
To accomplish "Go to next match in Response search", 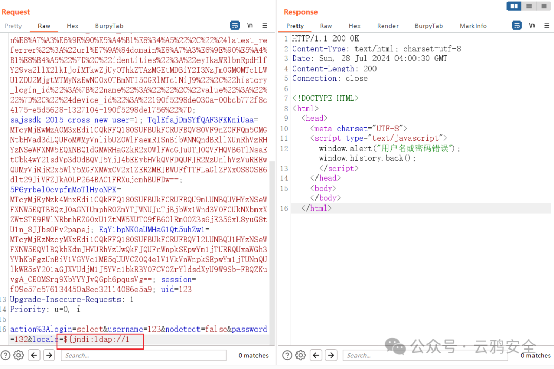I will coord(331,355).
